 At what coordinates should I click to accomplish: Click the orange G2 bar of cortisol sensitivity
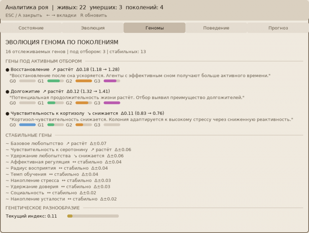[x=84, y=125]
